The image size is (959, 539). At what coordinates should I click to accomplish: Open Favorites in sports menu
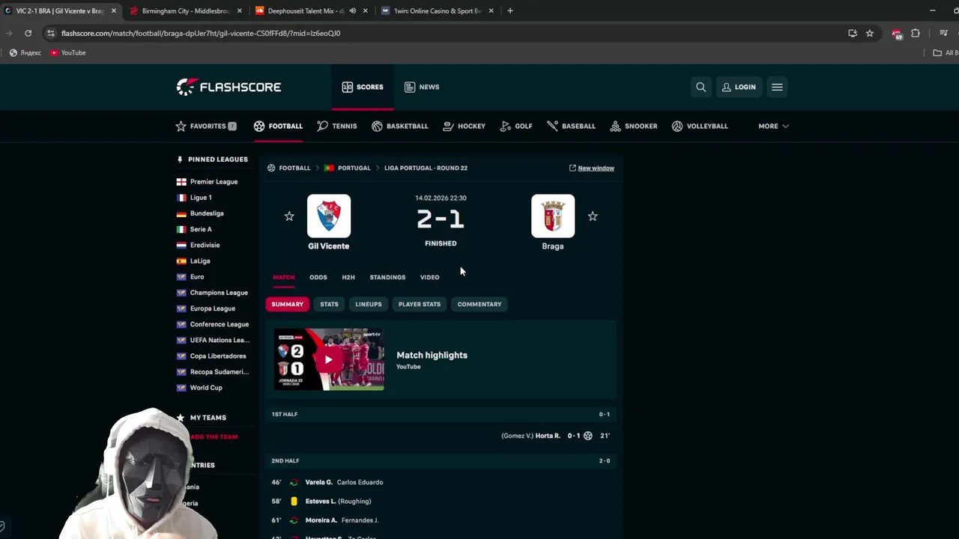[206, 126]
